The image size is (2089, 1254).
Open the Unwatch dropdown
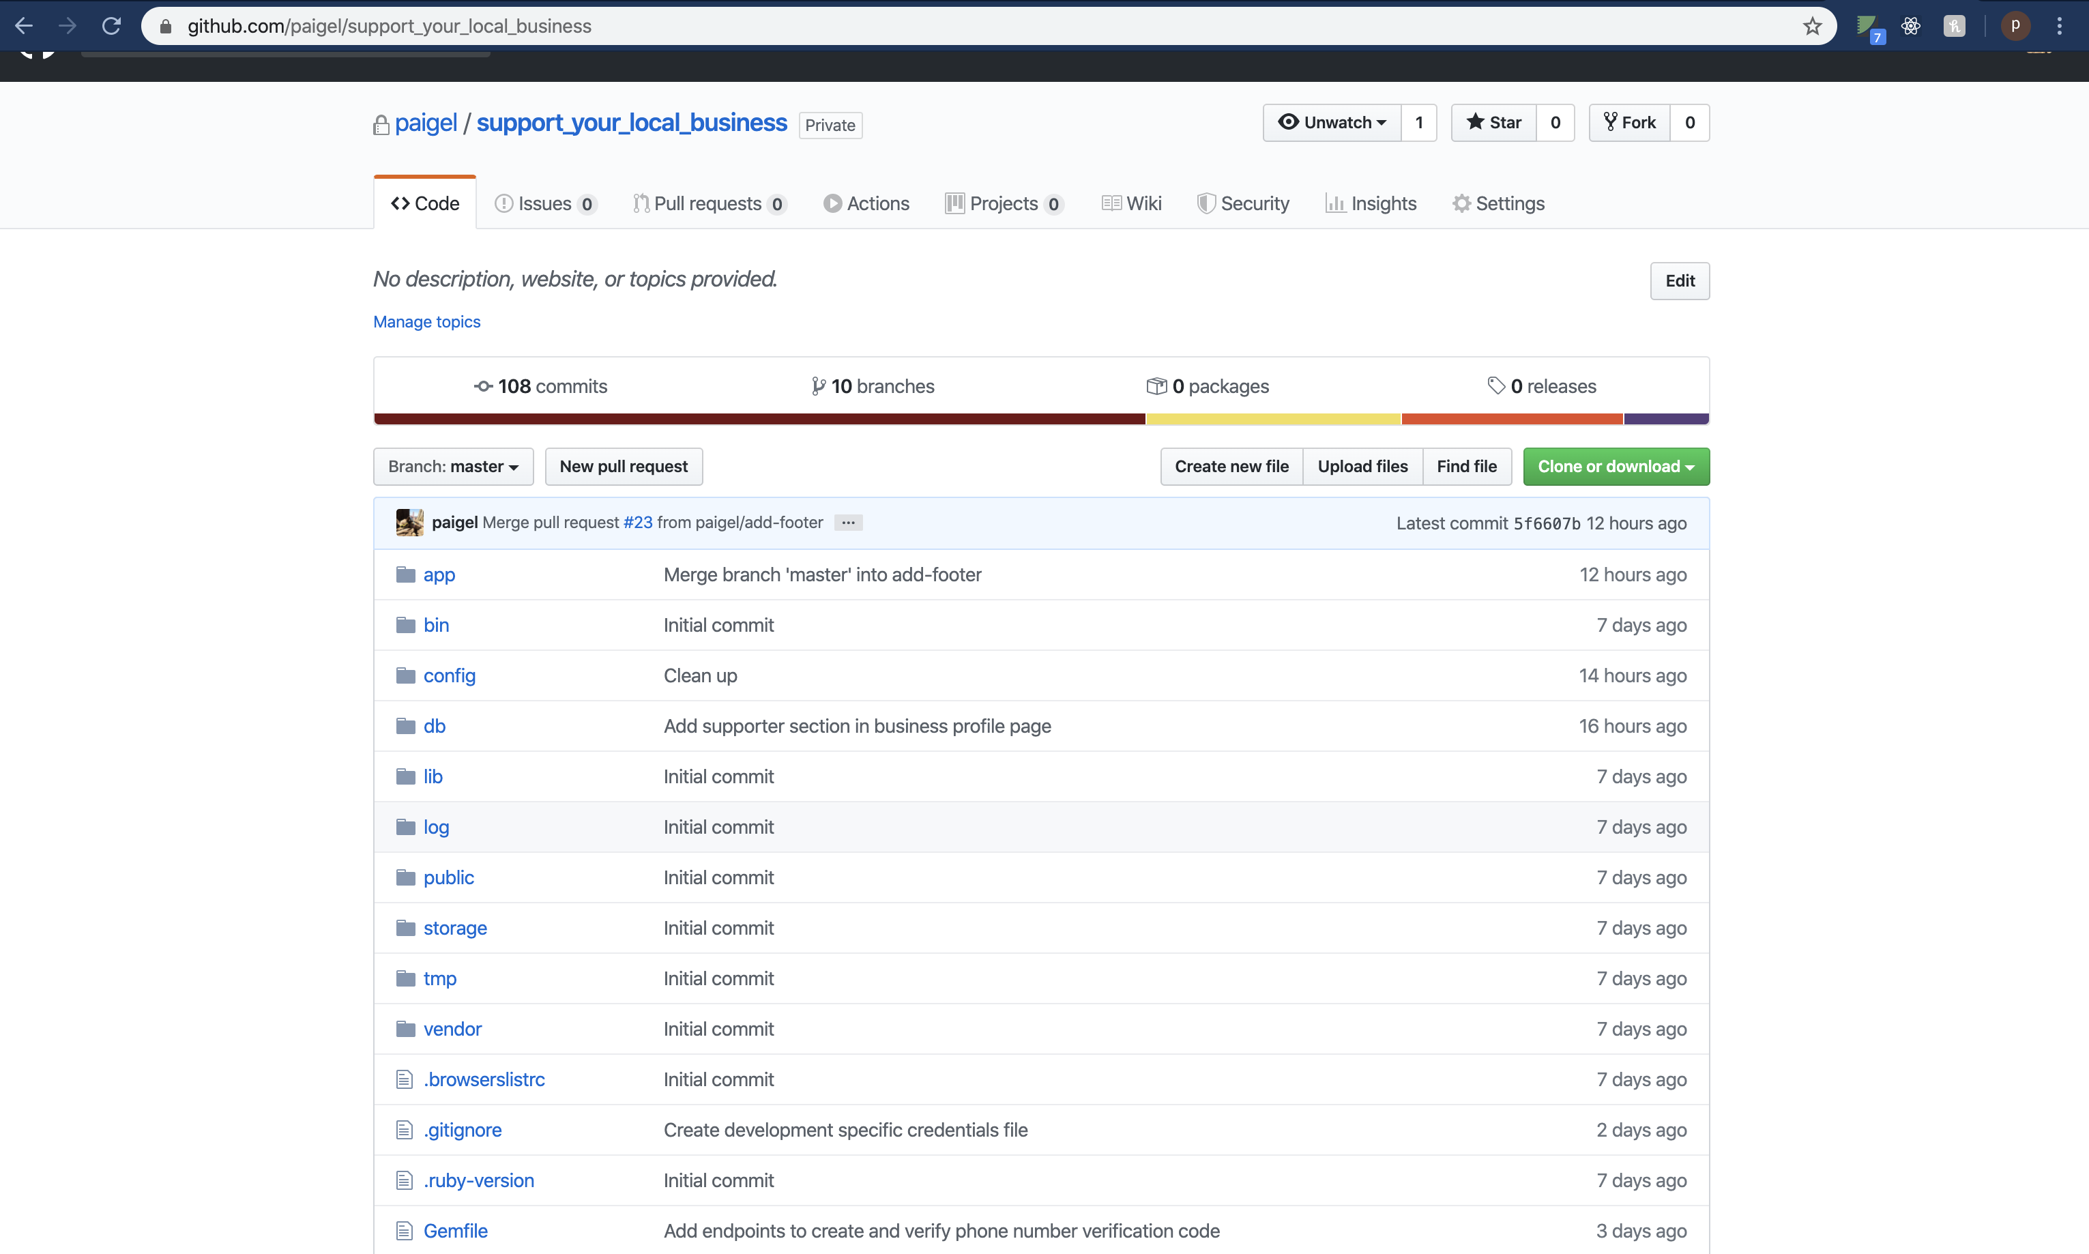click(x=1332, y=123)
